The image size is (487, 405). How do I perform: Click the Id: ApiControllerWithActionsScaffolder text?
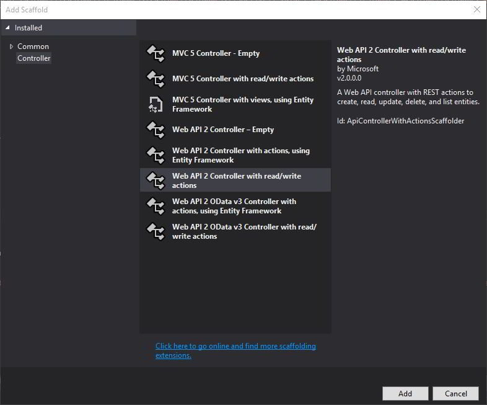click(401, 121)
